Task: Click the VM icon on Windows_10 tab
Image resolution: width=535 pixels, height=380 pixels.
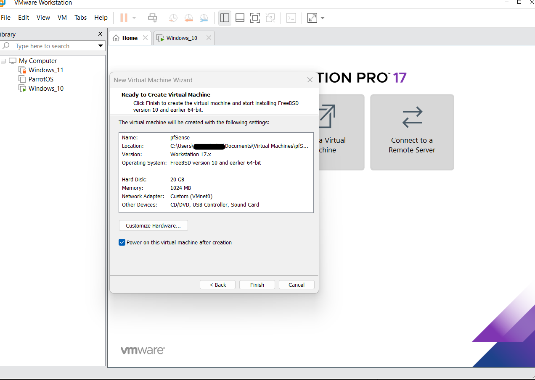Action: (x=160, y=38)
